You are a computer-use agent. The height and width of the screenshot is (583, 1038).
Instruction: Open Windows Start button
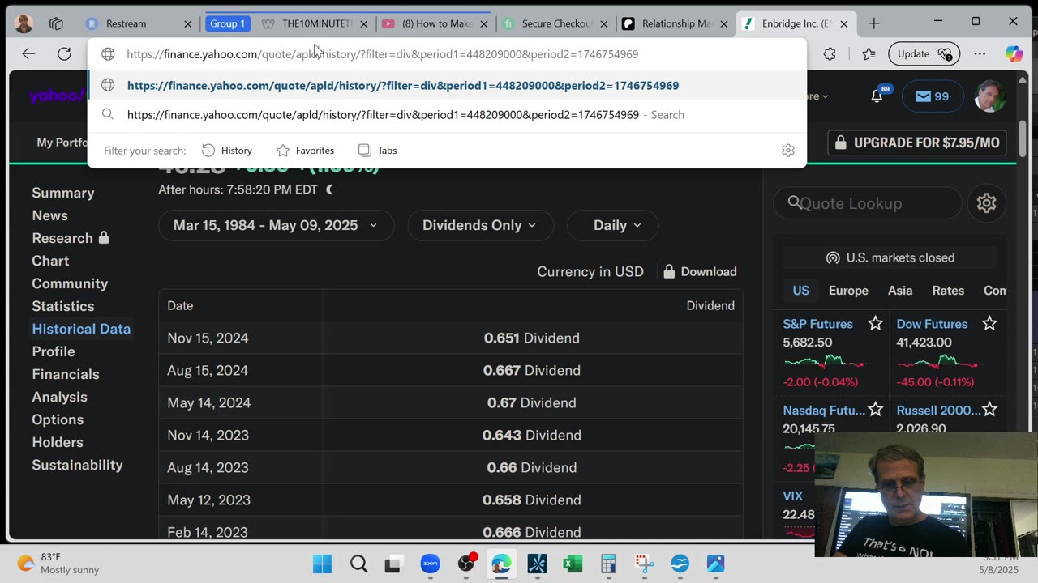click(322, 564)
